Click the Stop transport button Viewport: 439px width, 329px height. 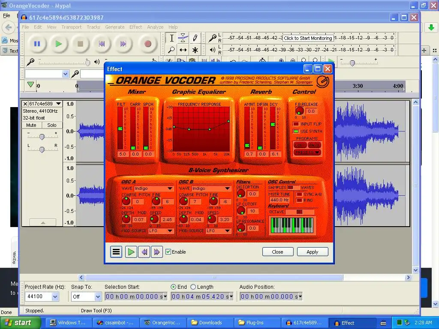click(80, 44)
